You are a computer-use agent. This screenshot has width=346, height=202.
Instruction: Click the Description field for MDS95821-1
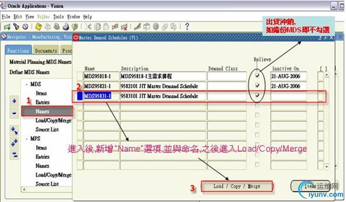tap(163, 86)
